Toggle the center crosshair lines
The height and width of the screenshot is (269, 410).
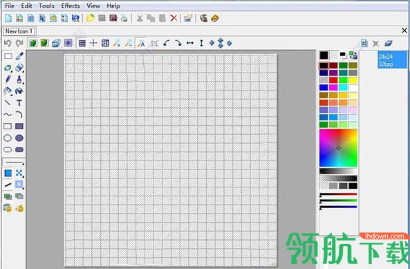point(93,43)
